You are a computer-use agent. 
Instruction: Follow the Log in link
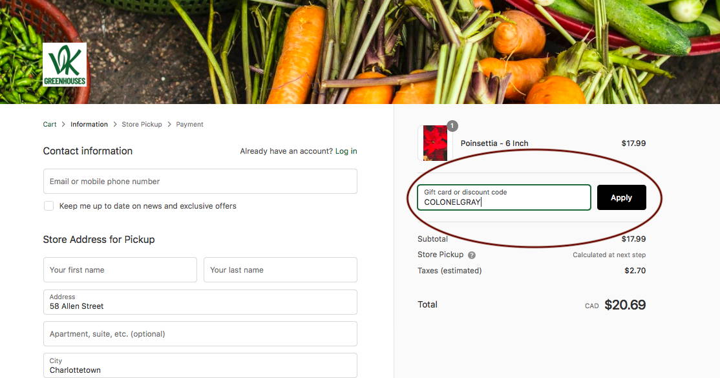(346, 151)
